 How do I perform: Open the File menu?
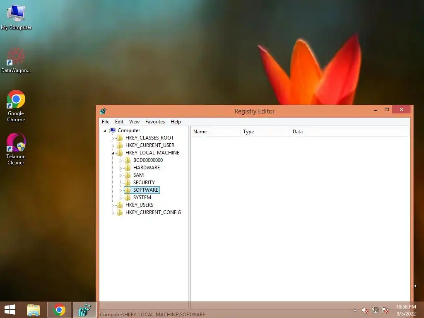106,122
